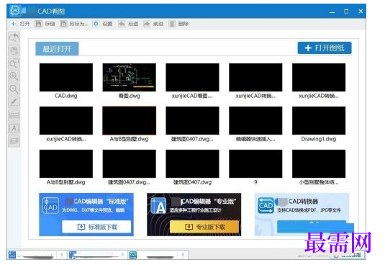Click 另存为.. (save as) in toolbar

[x=74, y=24]
